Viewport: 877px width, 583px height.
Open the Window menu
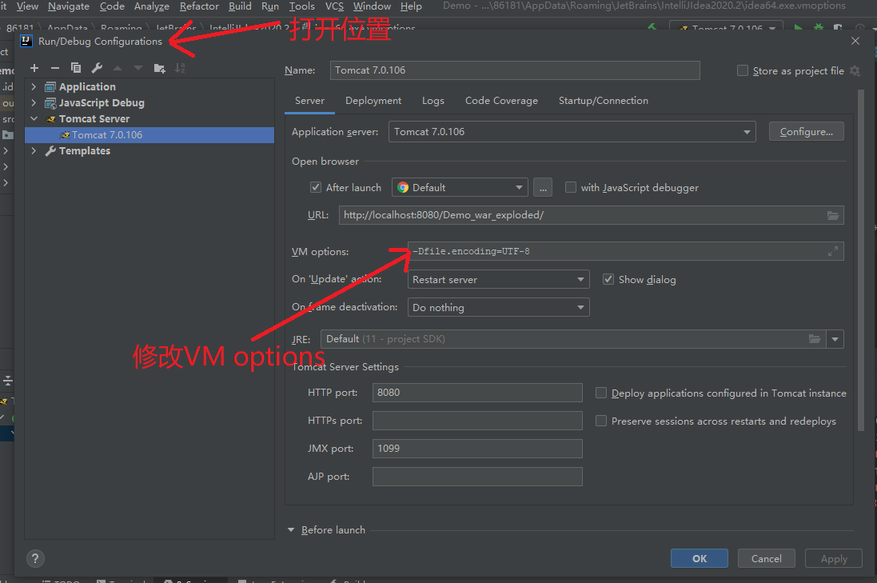372,6
